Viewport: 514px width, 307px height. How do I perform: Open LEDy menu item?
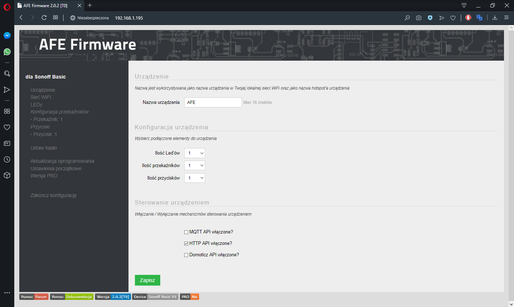[36, 105]
